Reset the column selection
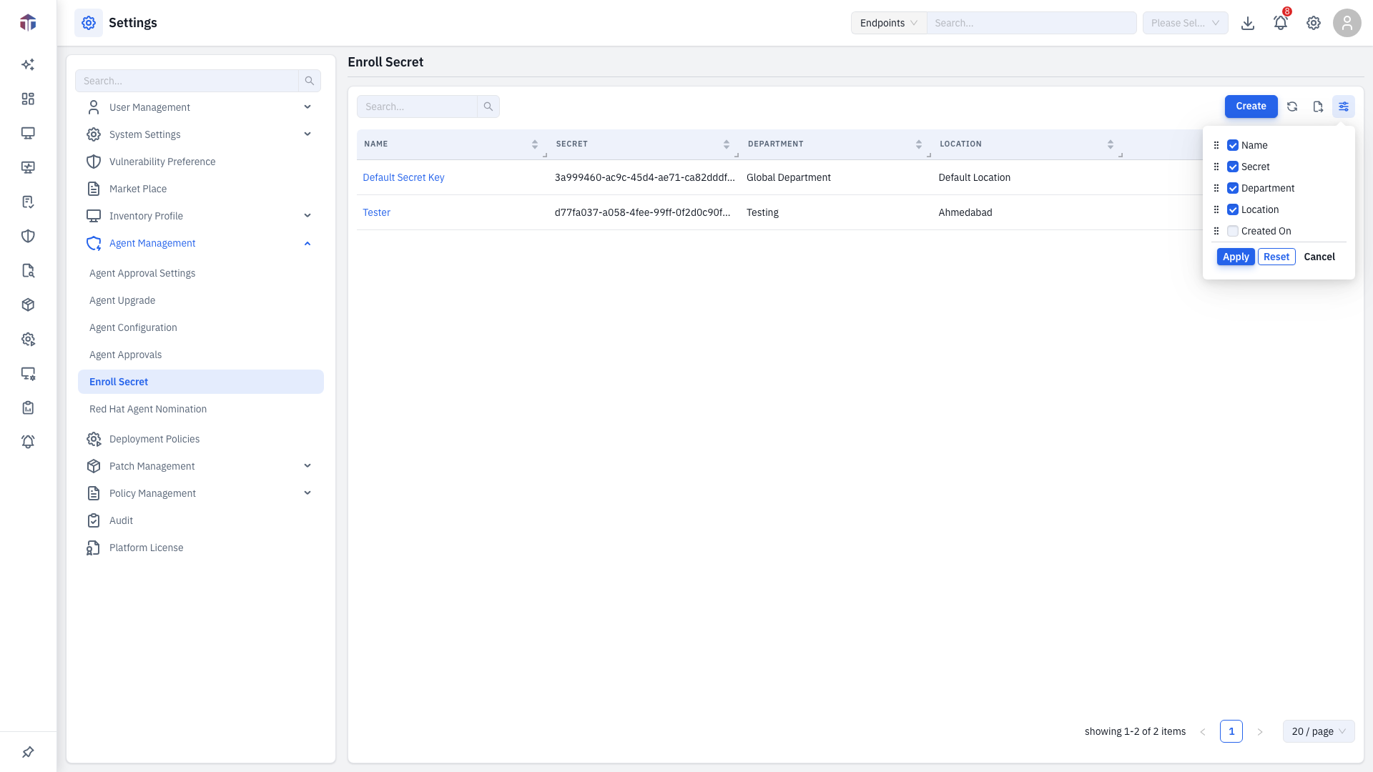1373x772 pixels. 1276,257
